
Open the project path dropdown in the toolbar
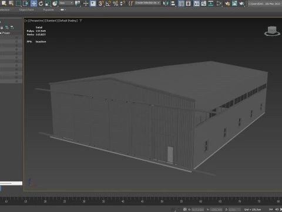click(265, 4)
